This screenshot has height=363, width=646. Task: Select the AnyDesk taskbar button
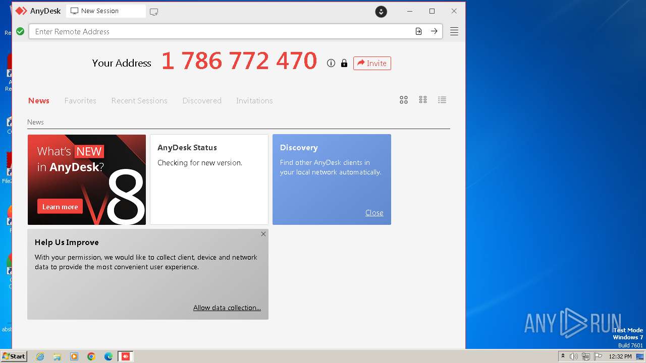(126, 356)
